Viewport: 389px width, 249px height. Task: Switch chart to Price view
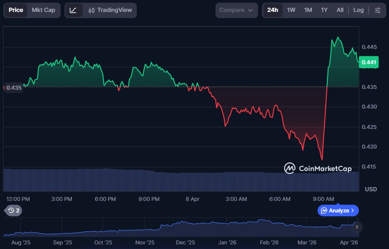coord(16,10)
